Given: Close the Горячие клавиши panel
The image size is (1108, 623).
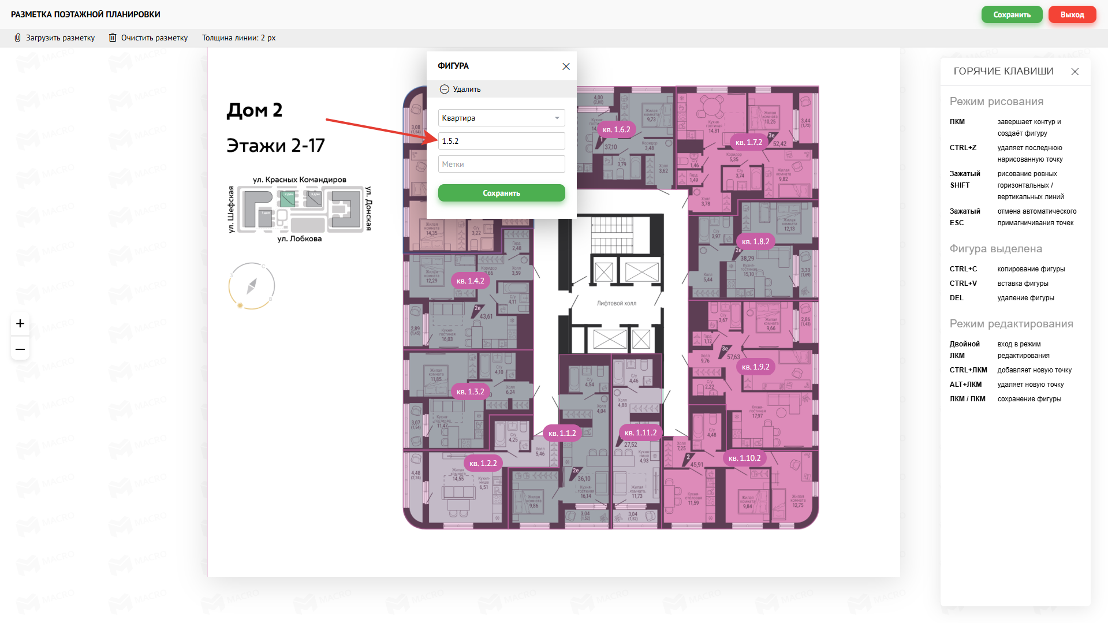Looking at the screenshot, I should (1075, 72).
